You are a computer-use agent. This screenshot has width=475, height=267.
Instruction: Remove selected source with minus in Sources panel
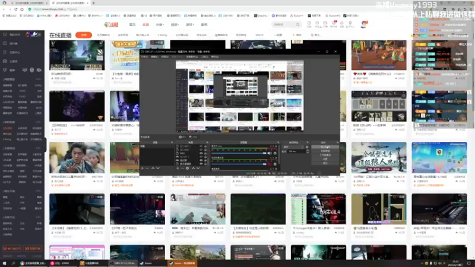tap(182, 169)
